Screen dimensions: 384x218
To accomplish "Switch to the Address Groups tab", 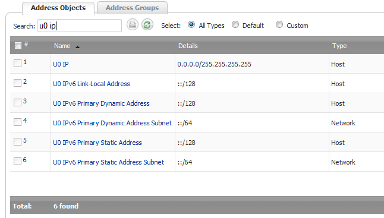I will click(x=132, y=8).
